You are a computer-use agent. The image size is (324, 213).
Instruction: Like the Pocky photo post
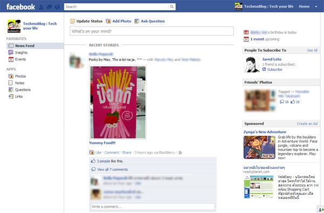(x=98, y=153)
